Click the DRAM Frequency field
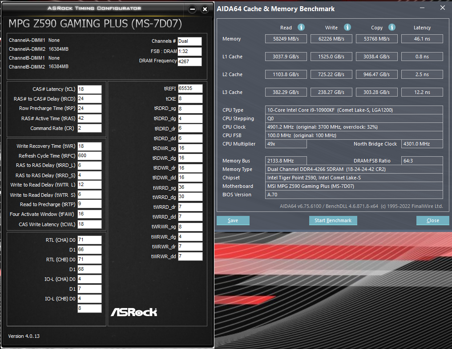This screenshot has width=452, height=349. point(190,61)
